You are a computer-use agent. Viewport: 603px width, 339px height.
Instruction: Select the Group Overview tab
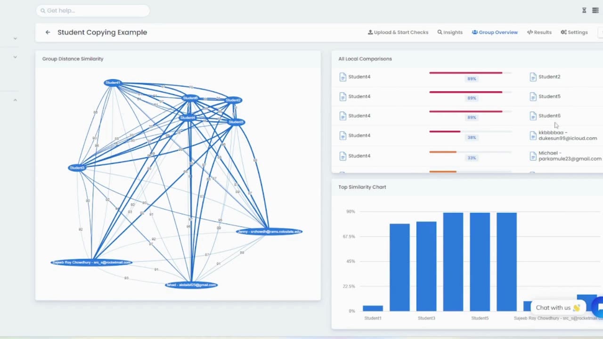[x=495, y=32]
